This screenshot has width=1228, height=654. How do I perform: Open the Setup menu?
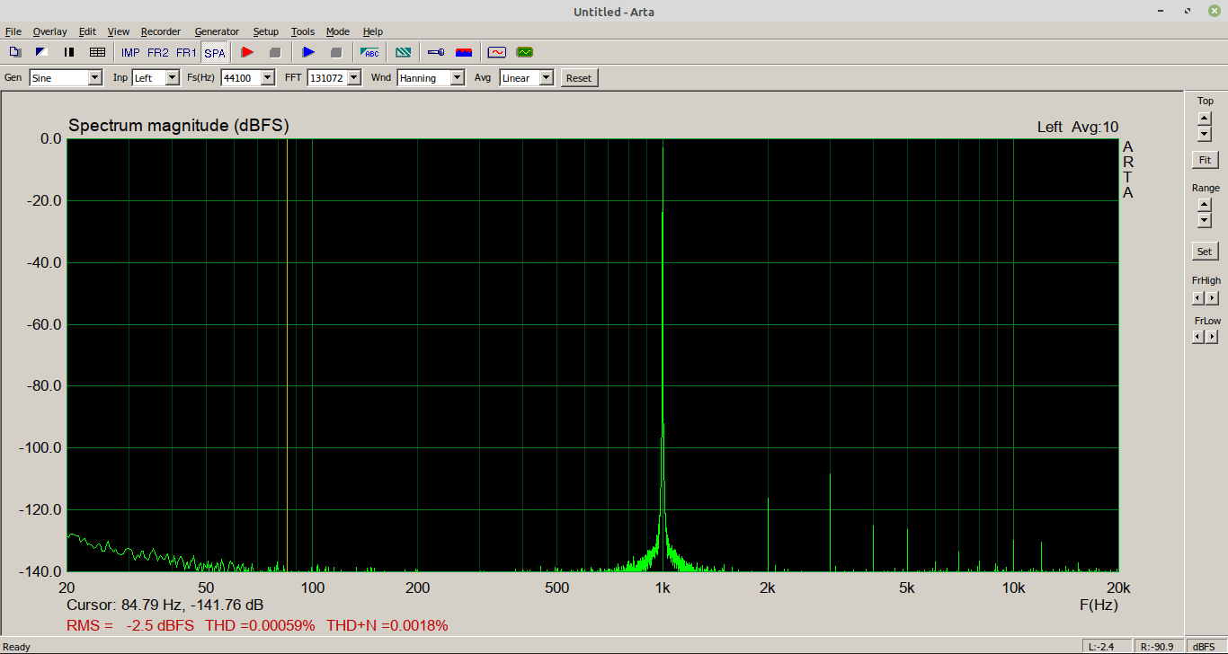coord(266,31)
